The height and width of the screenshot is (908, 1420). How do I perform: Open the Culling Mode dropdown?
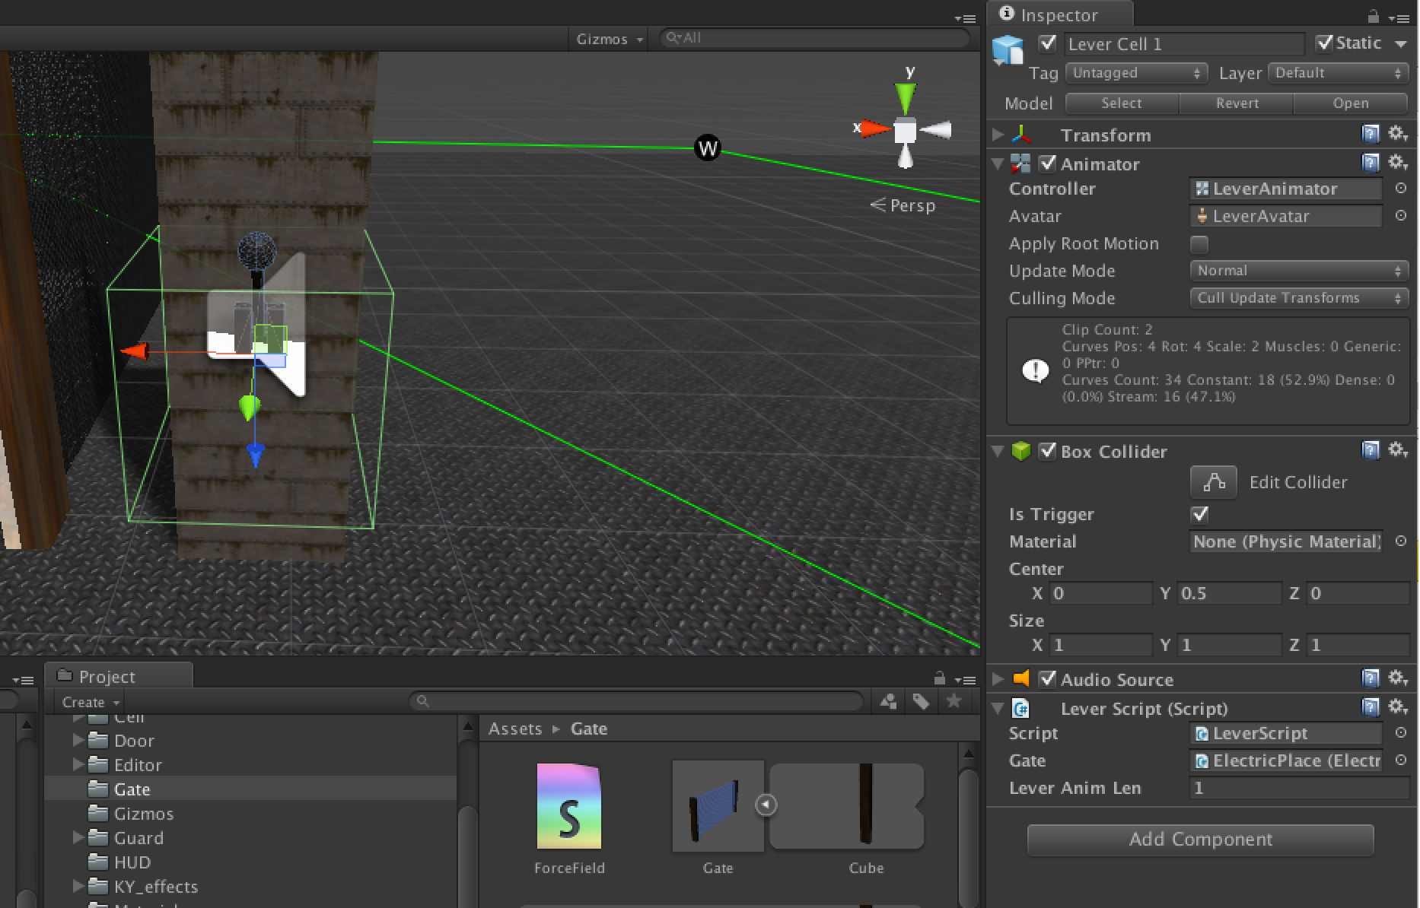1298,298
